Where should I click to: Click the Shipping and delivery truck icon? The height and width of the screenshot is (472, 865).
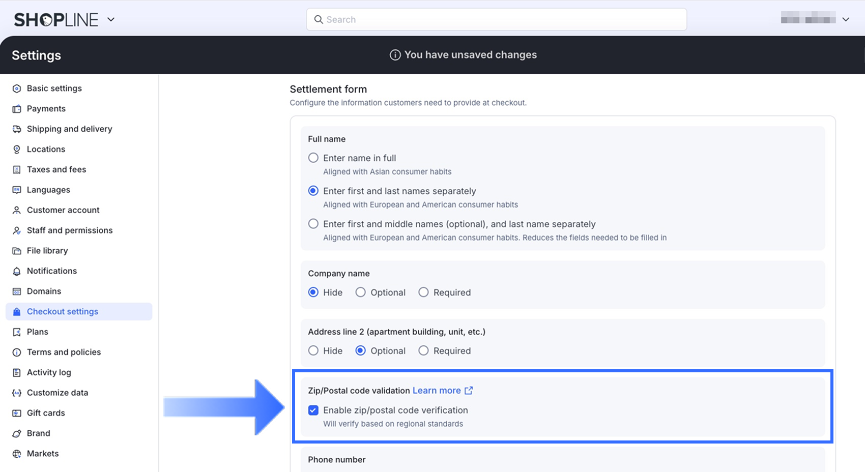click(17, 129)
